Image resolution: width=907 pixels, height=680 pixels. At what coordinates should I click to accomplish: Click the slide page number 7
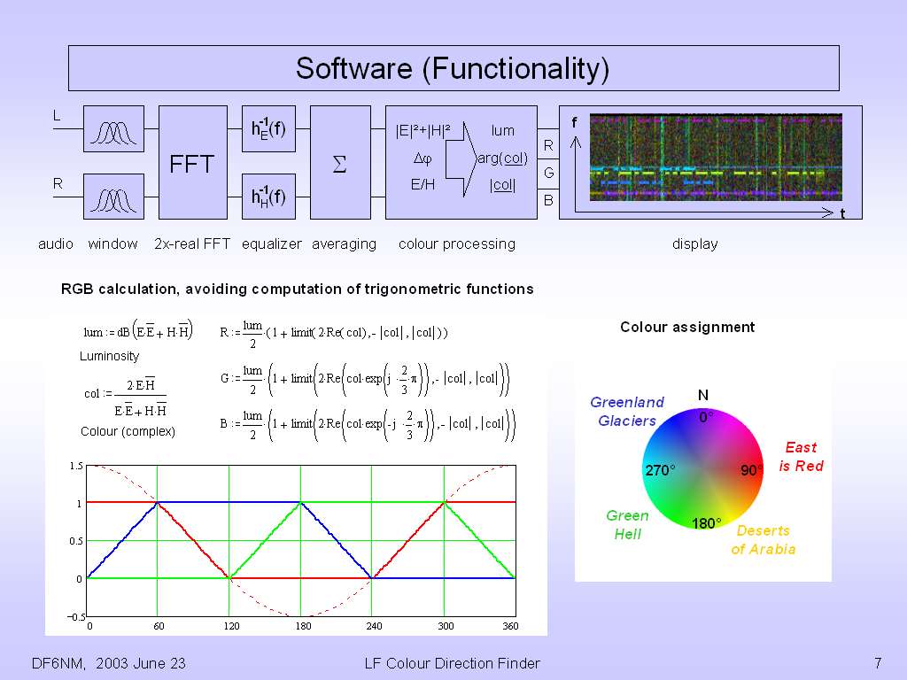(x=877, y=663)
